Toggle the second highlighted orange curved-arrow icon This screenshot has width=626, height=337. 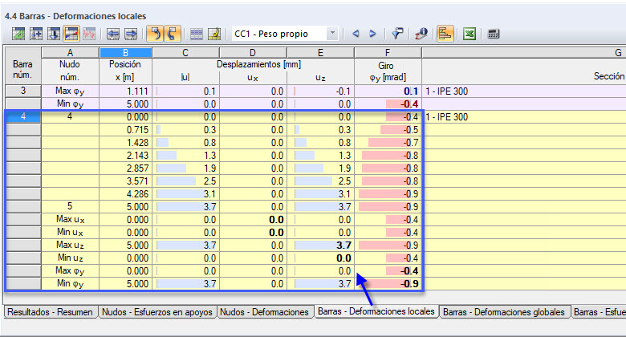coord(173,34)
